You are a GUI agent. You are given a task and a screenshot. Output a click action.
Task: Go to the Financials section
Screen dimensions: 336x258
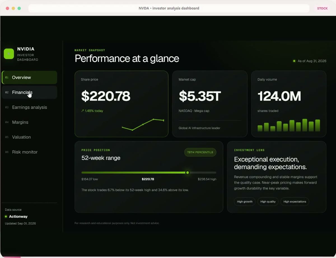tap(29, 92)
